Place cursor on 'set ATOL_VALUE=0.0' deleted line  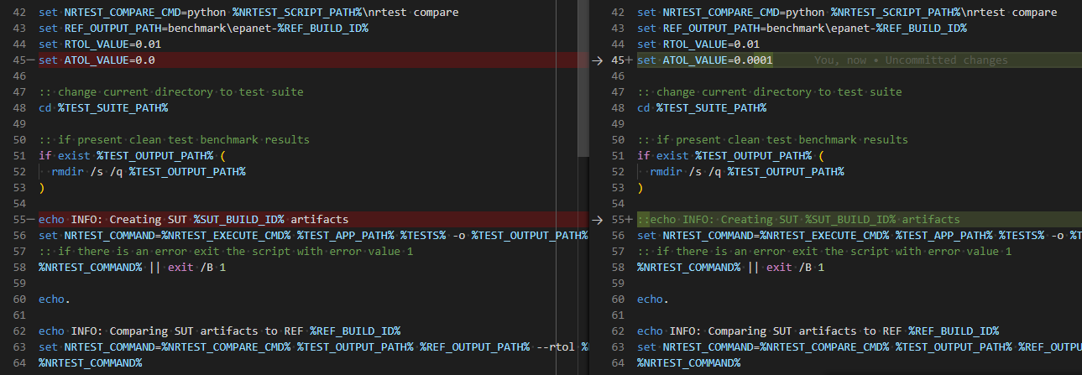(x=97, y=60)
